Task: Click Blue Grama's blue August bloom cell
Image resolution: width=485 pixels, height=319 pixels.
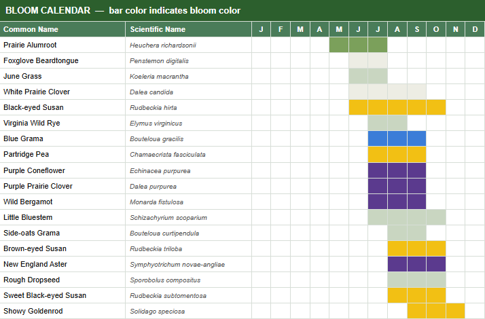Action: click(x=397, y=138)
